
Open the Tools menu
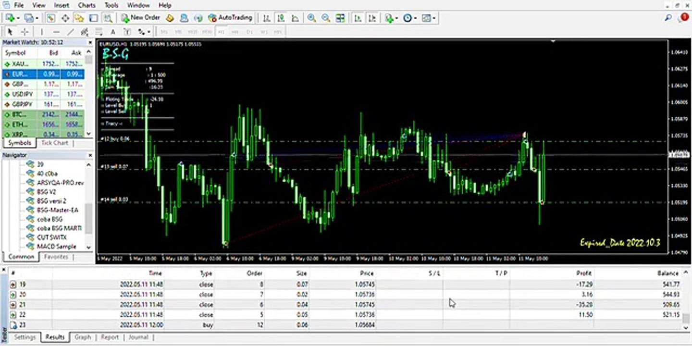[x=111, y=5]
